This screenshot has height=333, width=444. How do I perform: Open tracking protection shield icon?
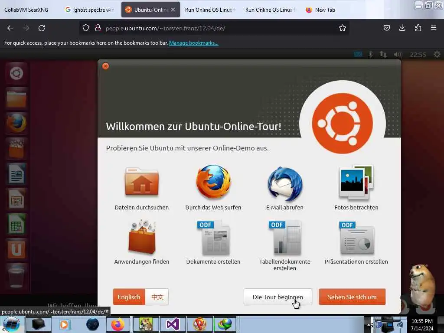(86, 28)
